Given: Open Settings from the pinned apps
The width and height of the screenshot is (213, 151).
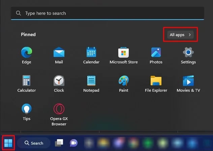Looking at the screenshot, I should 188,55.
